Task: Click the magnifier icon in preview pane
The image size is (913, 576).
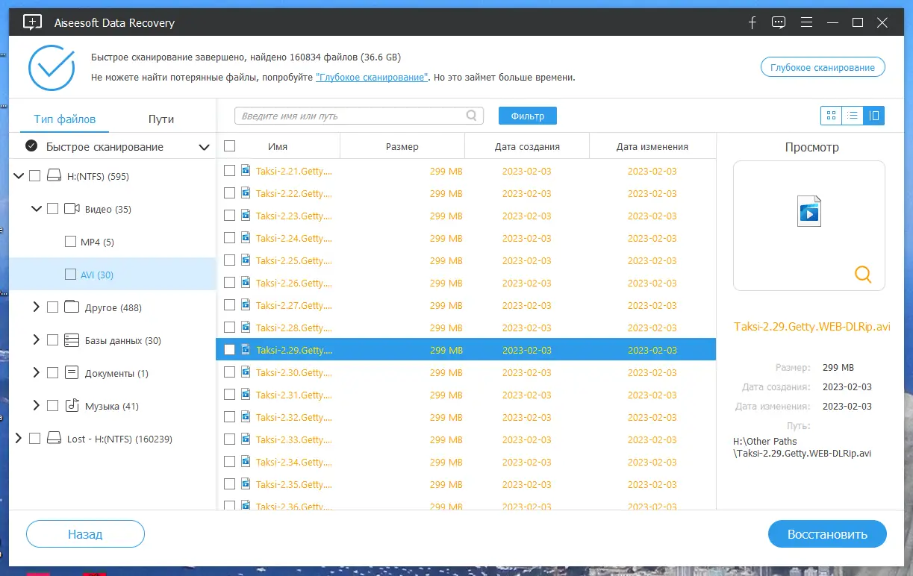Action: (x=863, y=274)
